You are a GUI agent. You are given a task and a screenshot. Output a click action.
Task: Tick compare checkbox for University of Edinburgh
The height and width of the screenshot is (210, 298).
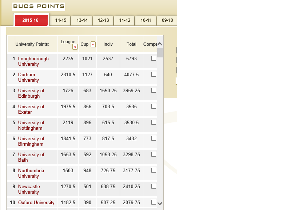pos(154,90)
